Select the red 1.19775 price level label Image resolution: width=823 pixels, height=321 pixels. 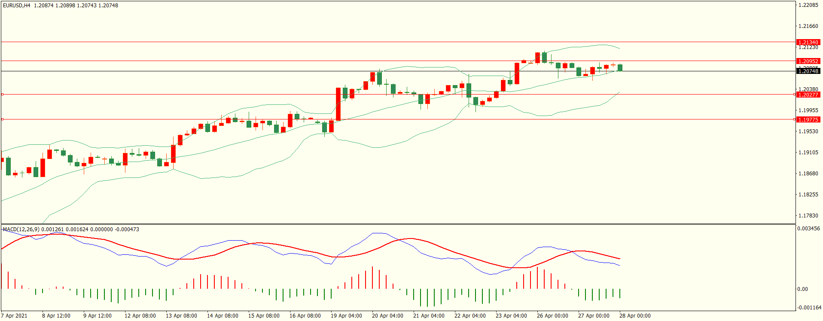(808, 119)
